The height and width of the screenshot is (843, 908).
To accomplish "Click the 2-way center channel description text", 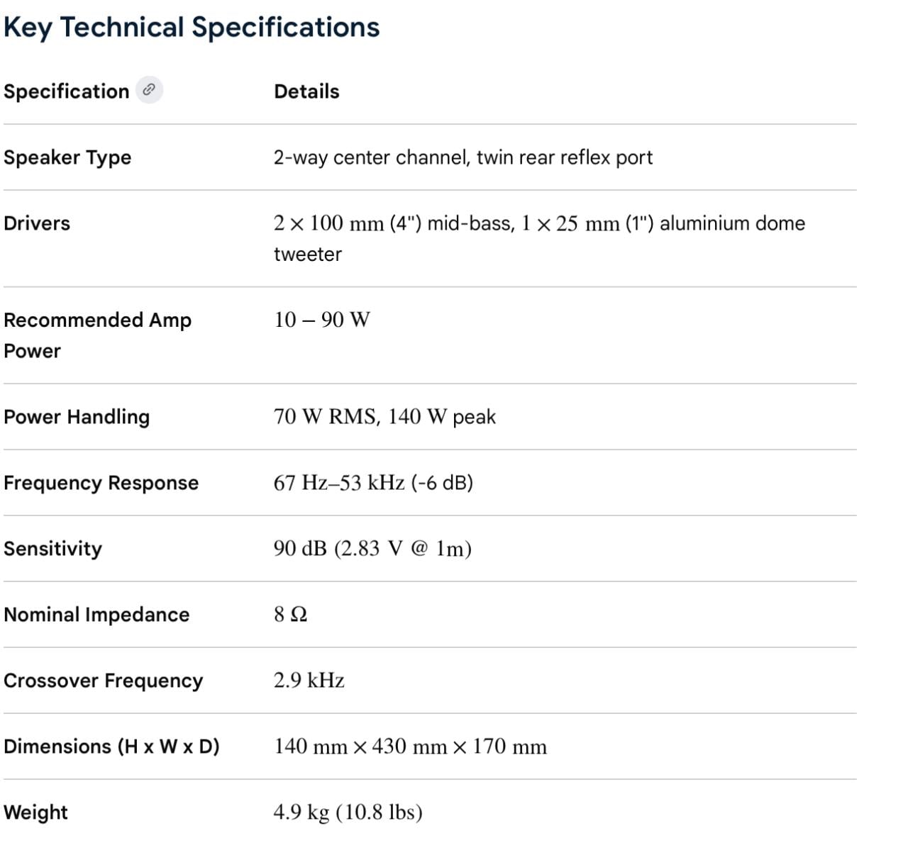I will pyautogui.click(x=463, y=157).
